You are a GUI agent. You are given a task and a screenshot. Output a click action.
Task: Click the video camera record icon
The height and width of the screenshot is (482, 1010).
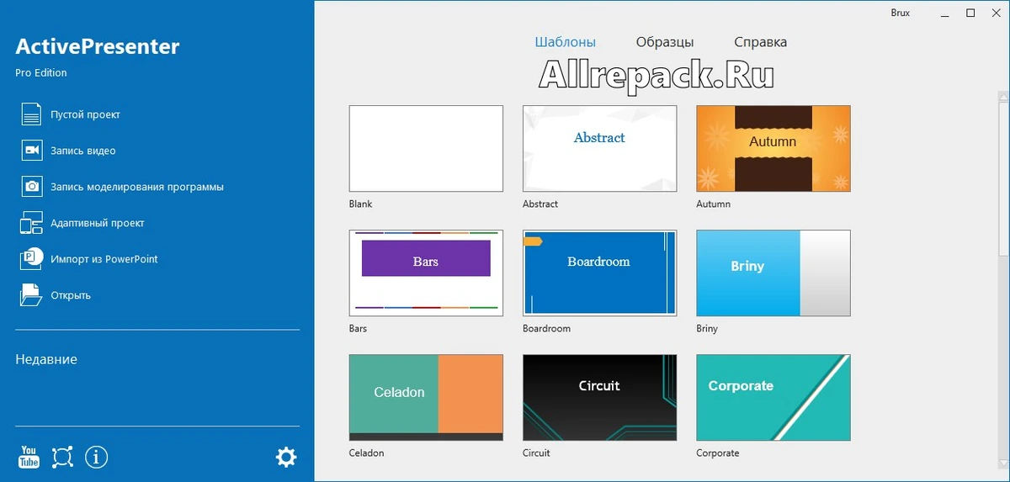coord(31,151)
